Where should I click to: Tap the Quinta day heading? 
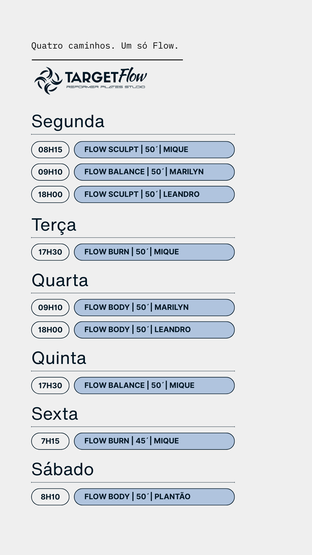[x=59, y=358]
